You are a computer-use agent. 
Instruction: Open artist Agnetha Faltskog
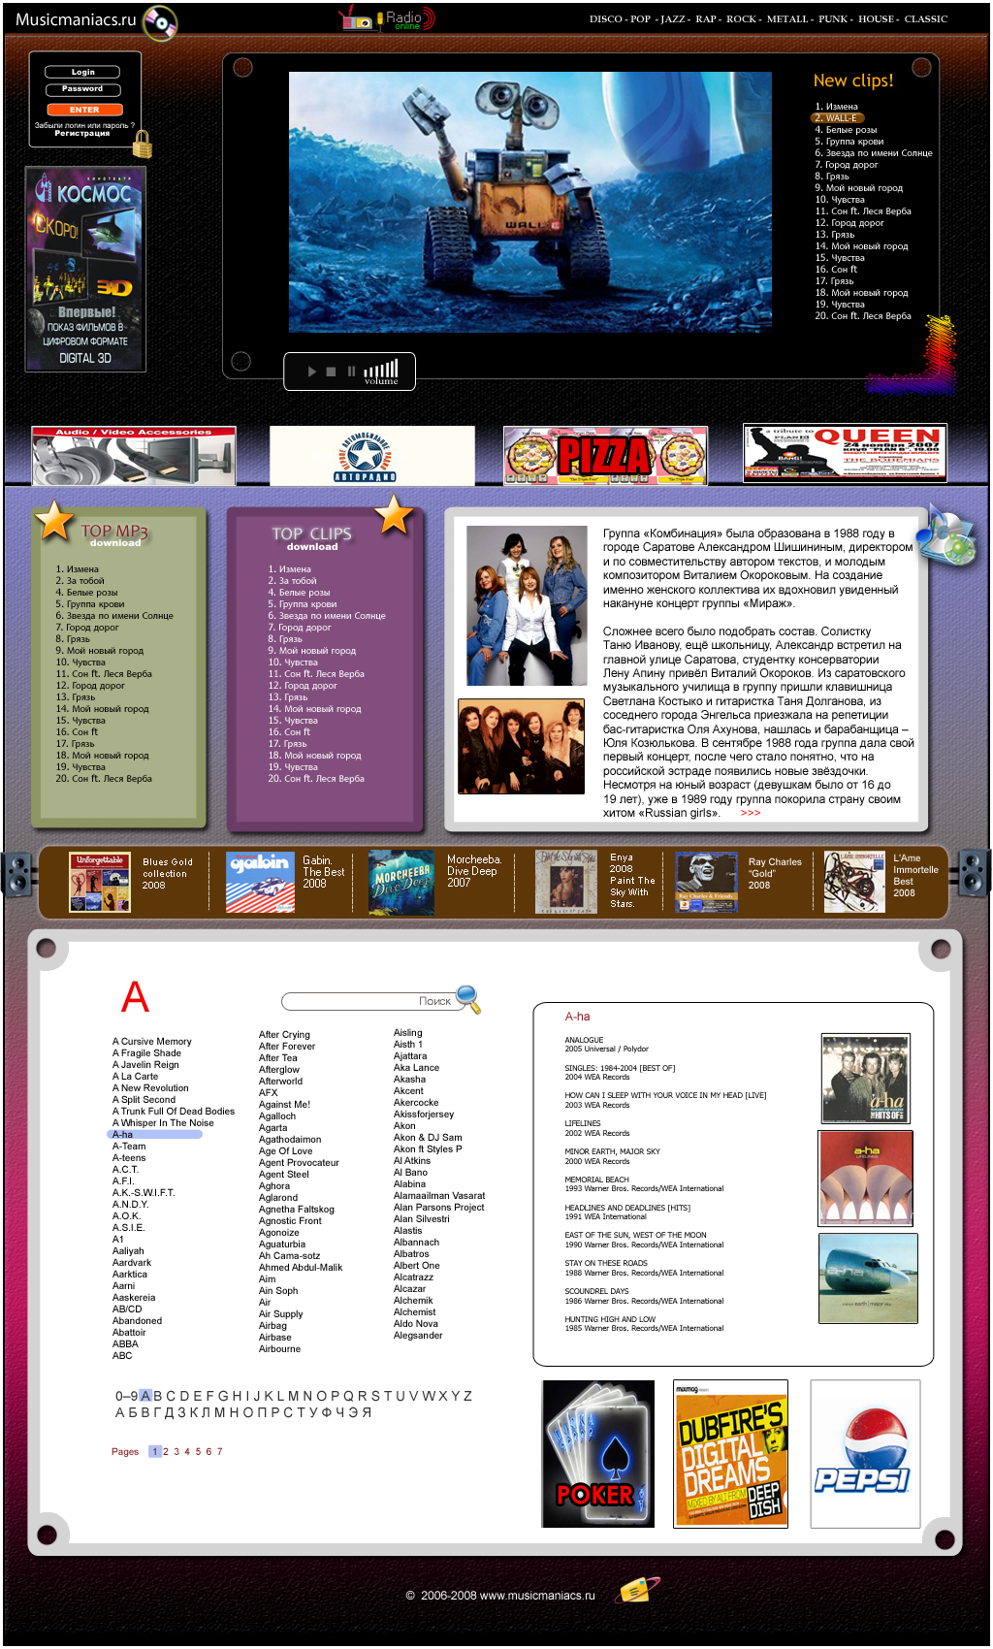pos(297,1209)
